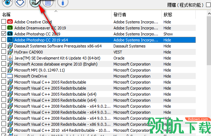This screenshot has width=211, height=136.
Task: Click the Dassault Systemes installer icon
Action: (x=10, y=46)
